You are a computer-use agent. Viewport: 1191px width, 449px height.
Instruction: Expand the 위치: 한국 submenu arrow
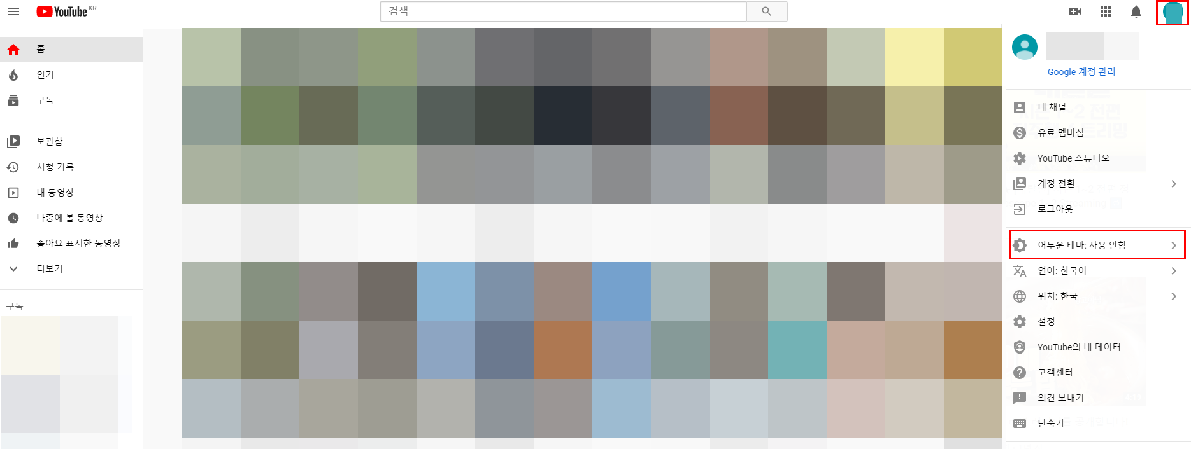point(1174,296)
